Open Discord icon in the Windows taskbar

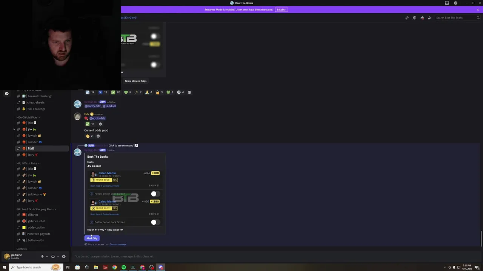161,267
